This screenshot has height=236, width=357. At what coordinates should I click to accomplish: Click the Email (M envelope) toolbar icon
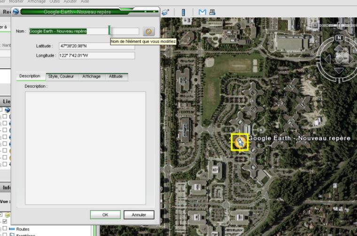202,12
